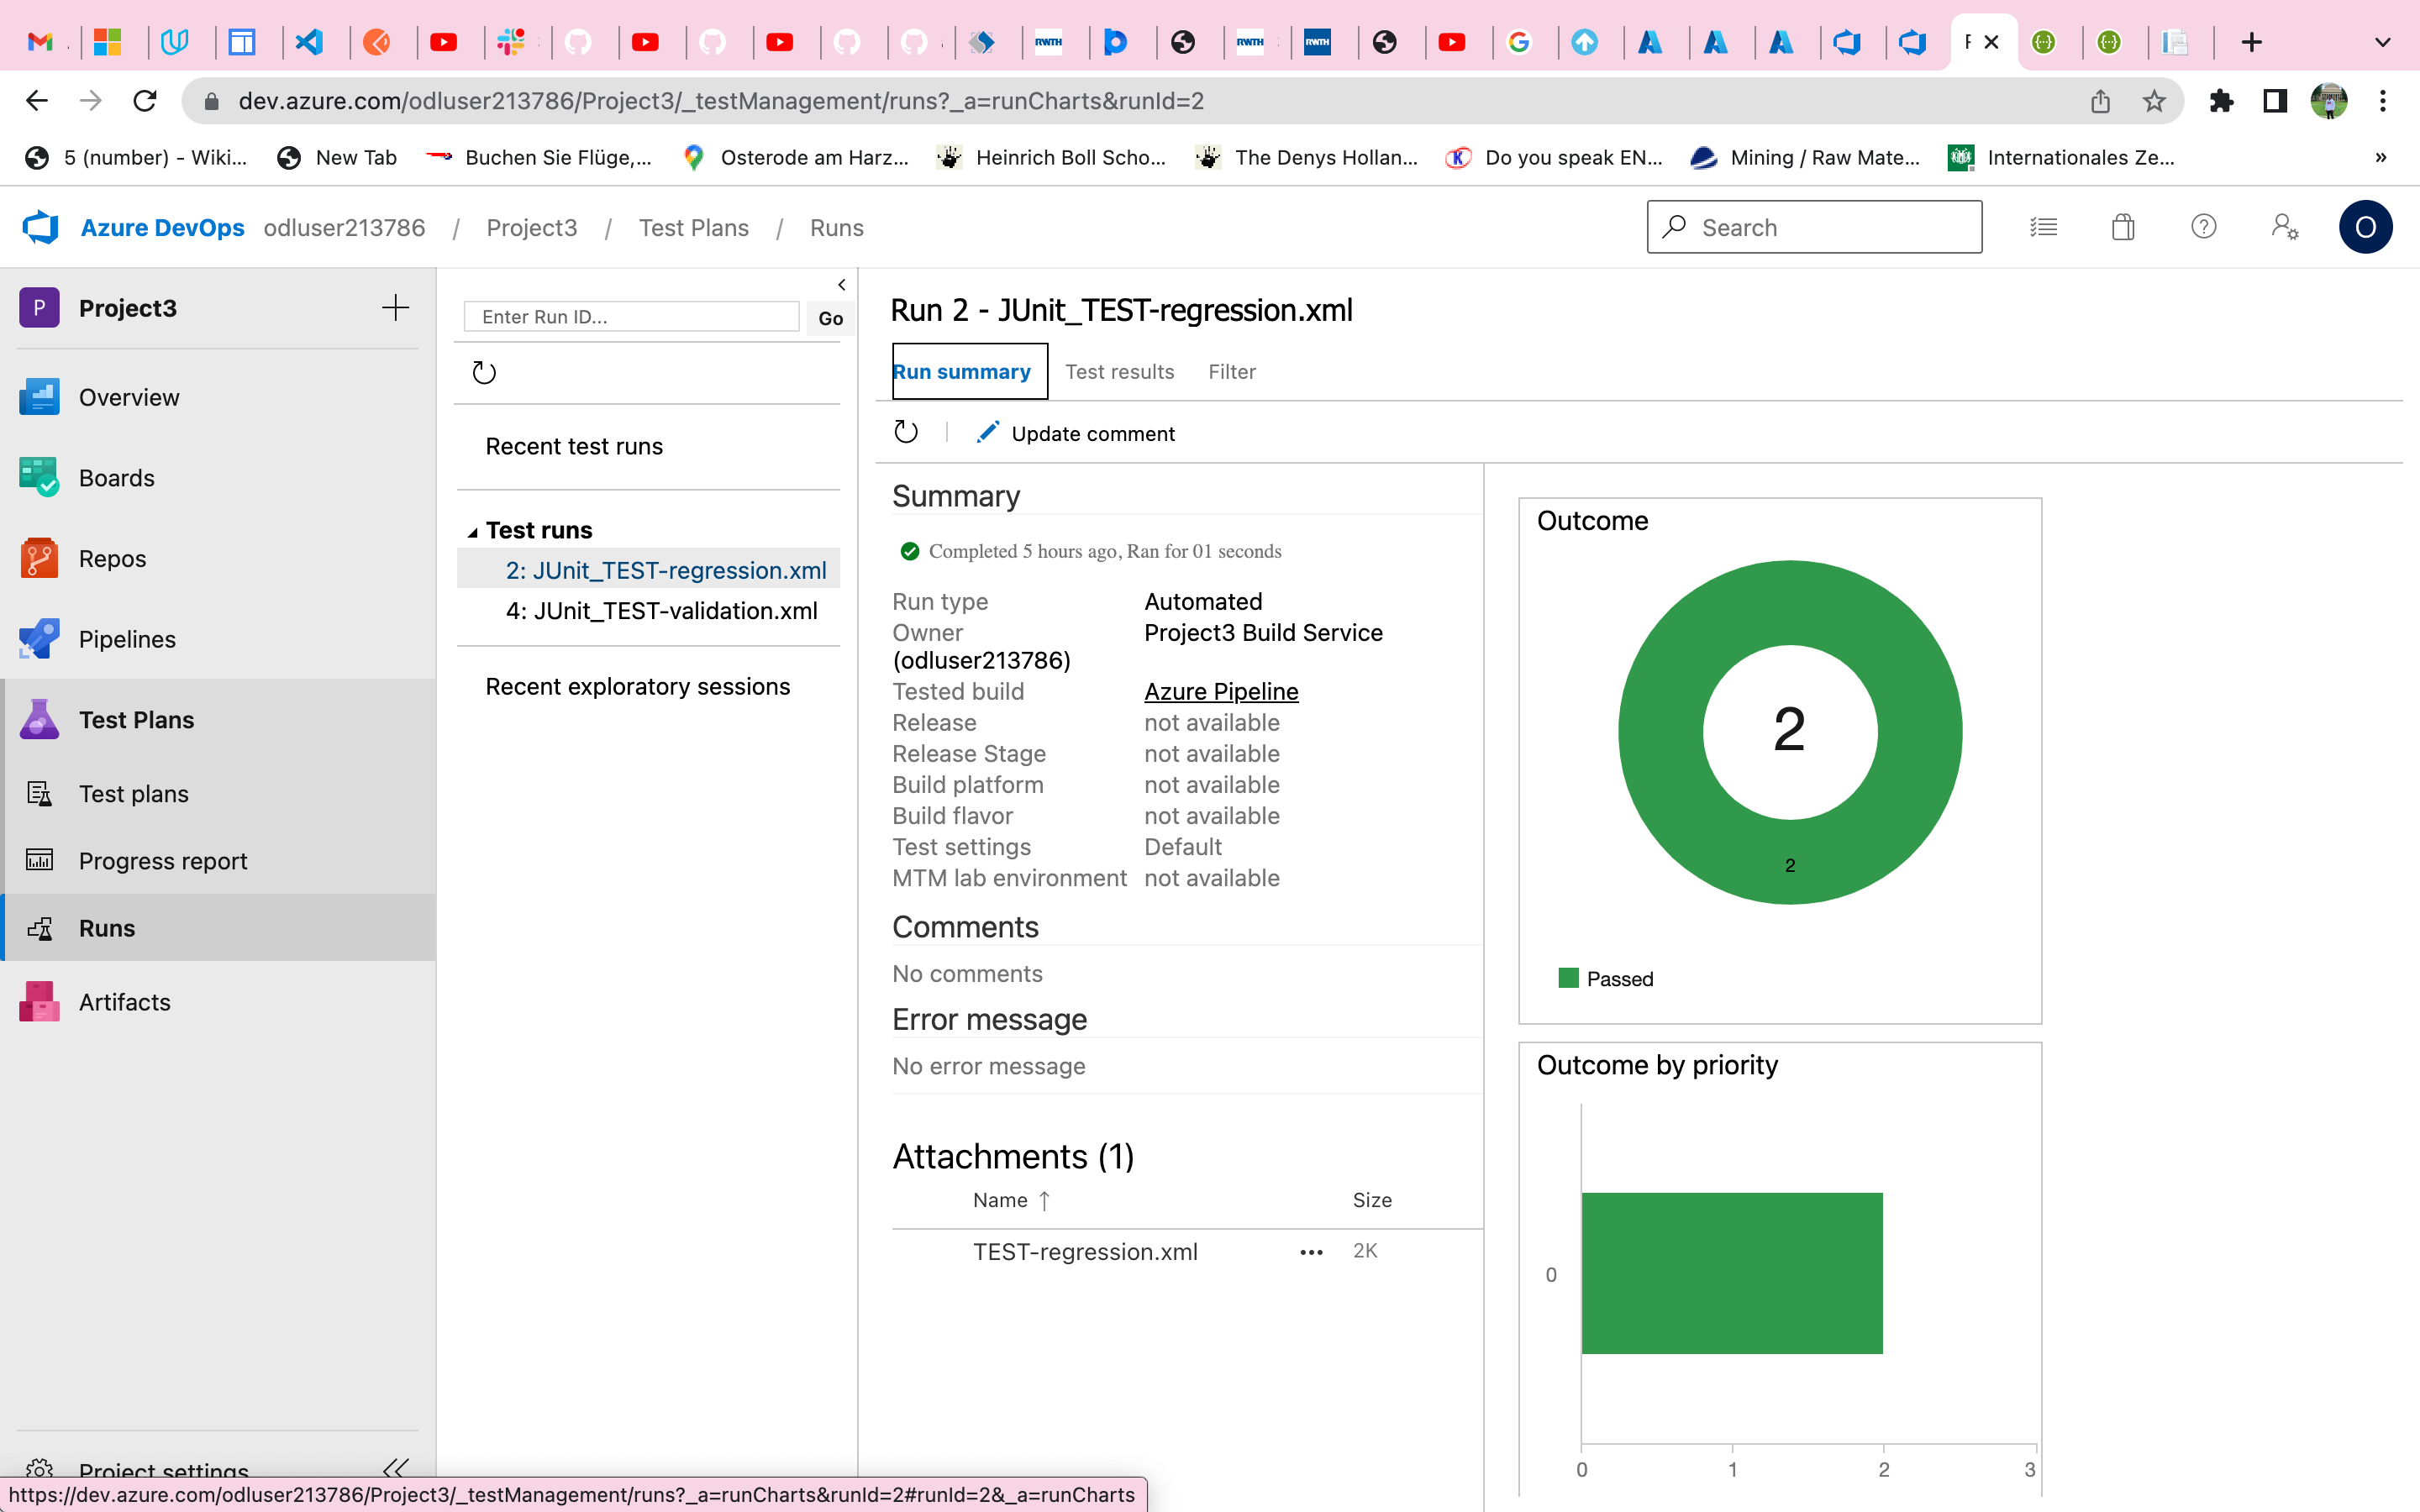Click the green Passed legend swatch
The width and height of the screenshot is (2420, 1512).
[x=1568, y=978]
